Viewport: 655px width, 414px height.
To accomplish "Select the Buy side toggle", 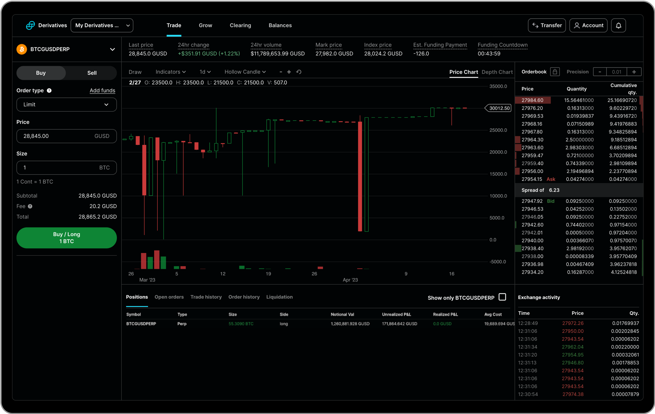I will coord(41,73).
